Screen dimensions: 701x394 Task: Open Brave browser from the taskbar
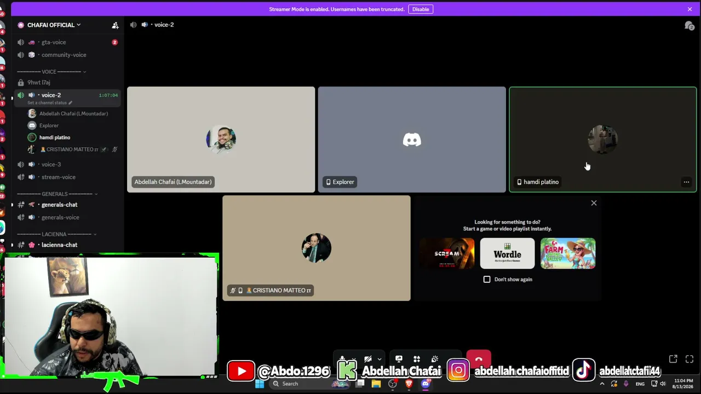tap(409, 384)
